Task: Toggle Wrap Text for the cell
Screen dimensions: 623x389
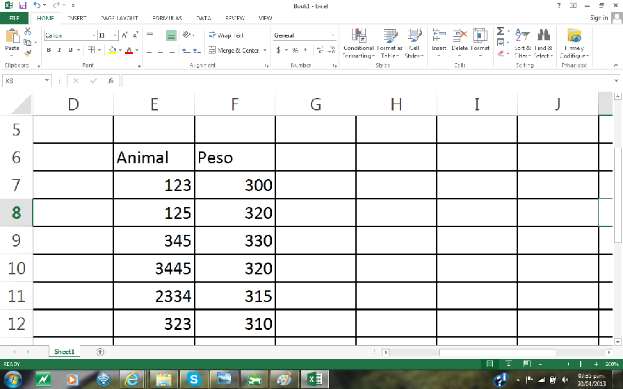Action: point(226,35)
